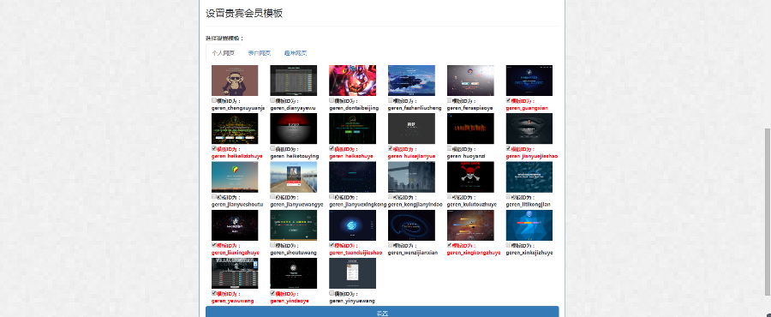The height and width of the screenshot is (317, 771).
Task: Tick the geren_jianyueshoutu checkbox
Action: click(x=214, y=196)
